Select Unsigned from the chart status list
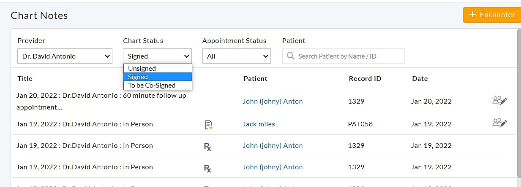This screenshot has width=521, height=187. coord(142,69)
